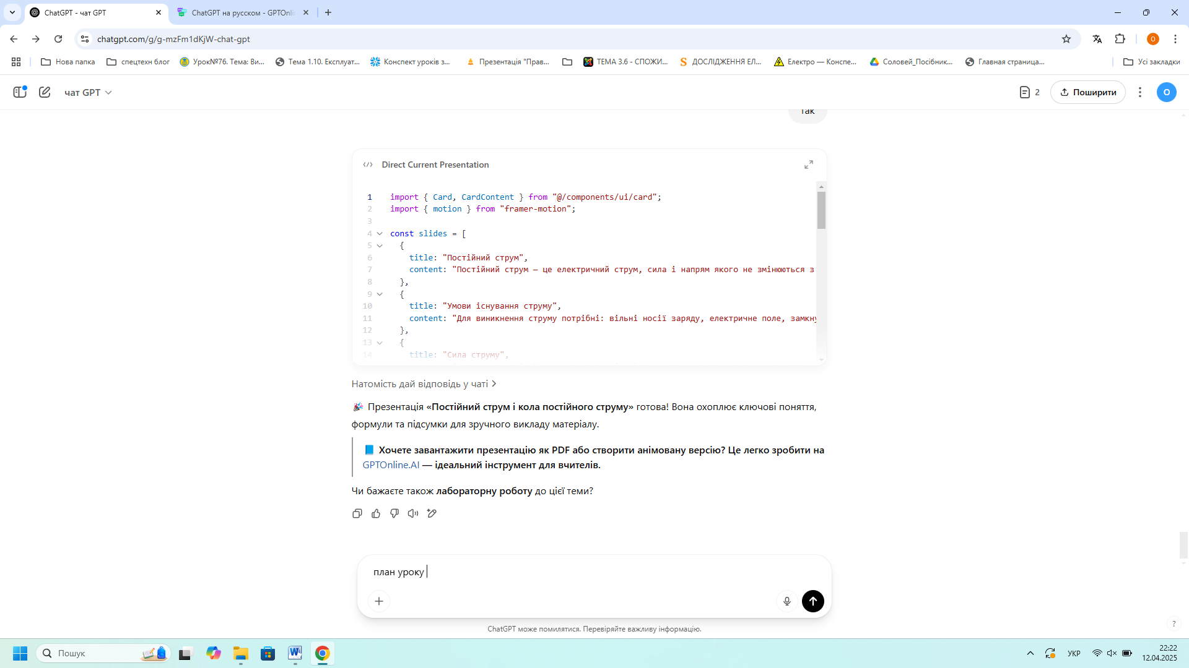Send the message with arrow button

[813, 601]
